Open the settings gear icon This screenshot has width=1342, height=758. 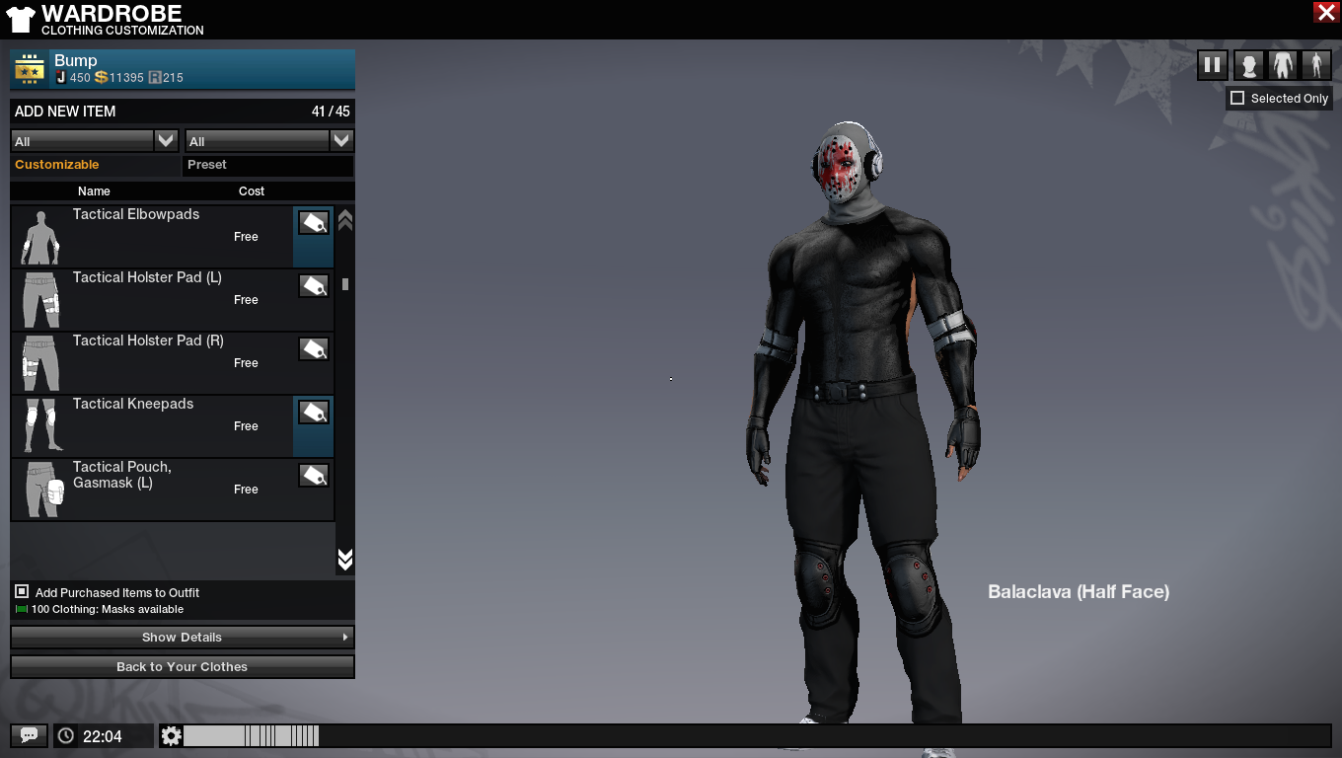point(172,735)
